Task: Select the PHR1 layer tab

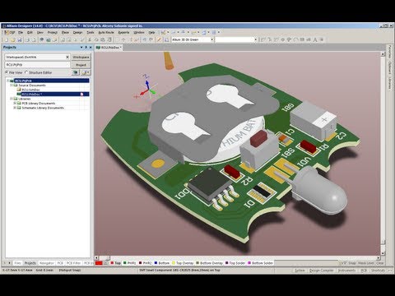Action: pos(129,263)
